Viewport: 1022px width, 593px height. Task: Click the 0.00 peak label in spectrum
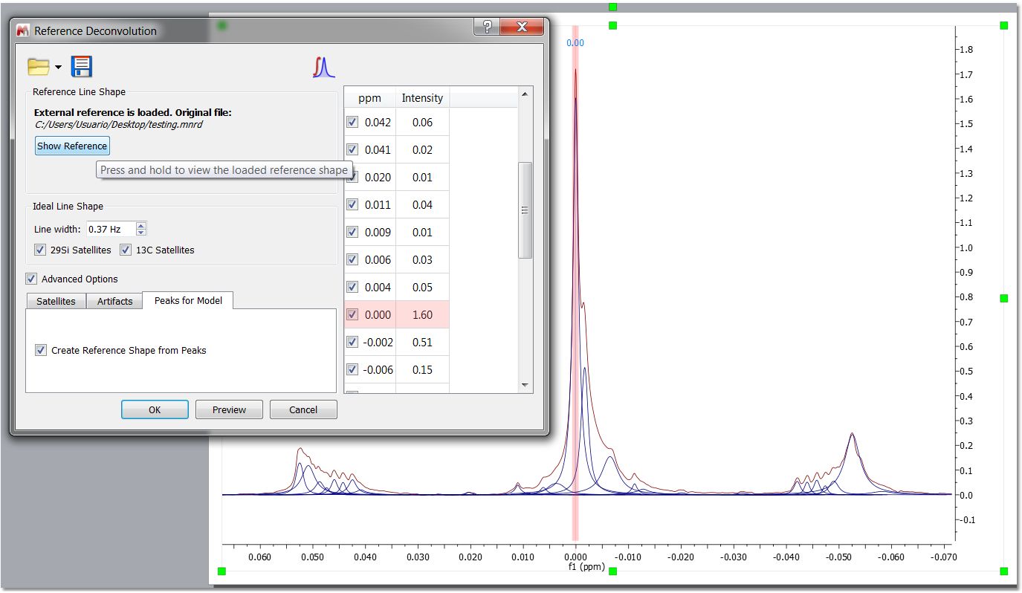(575, 42)
